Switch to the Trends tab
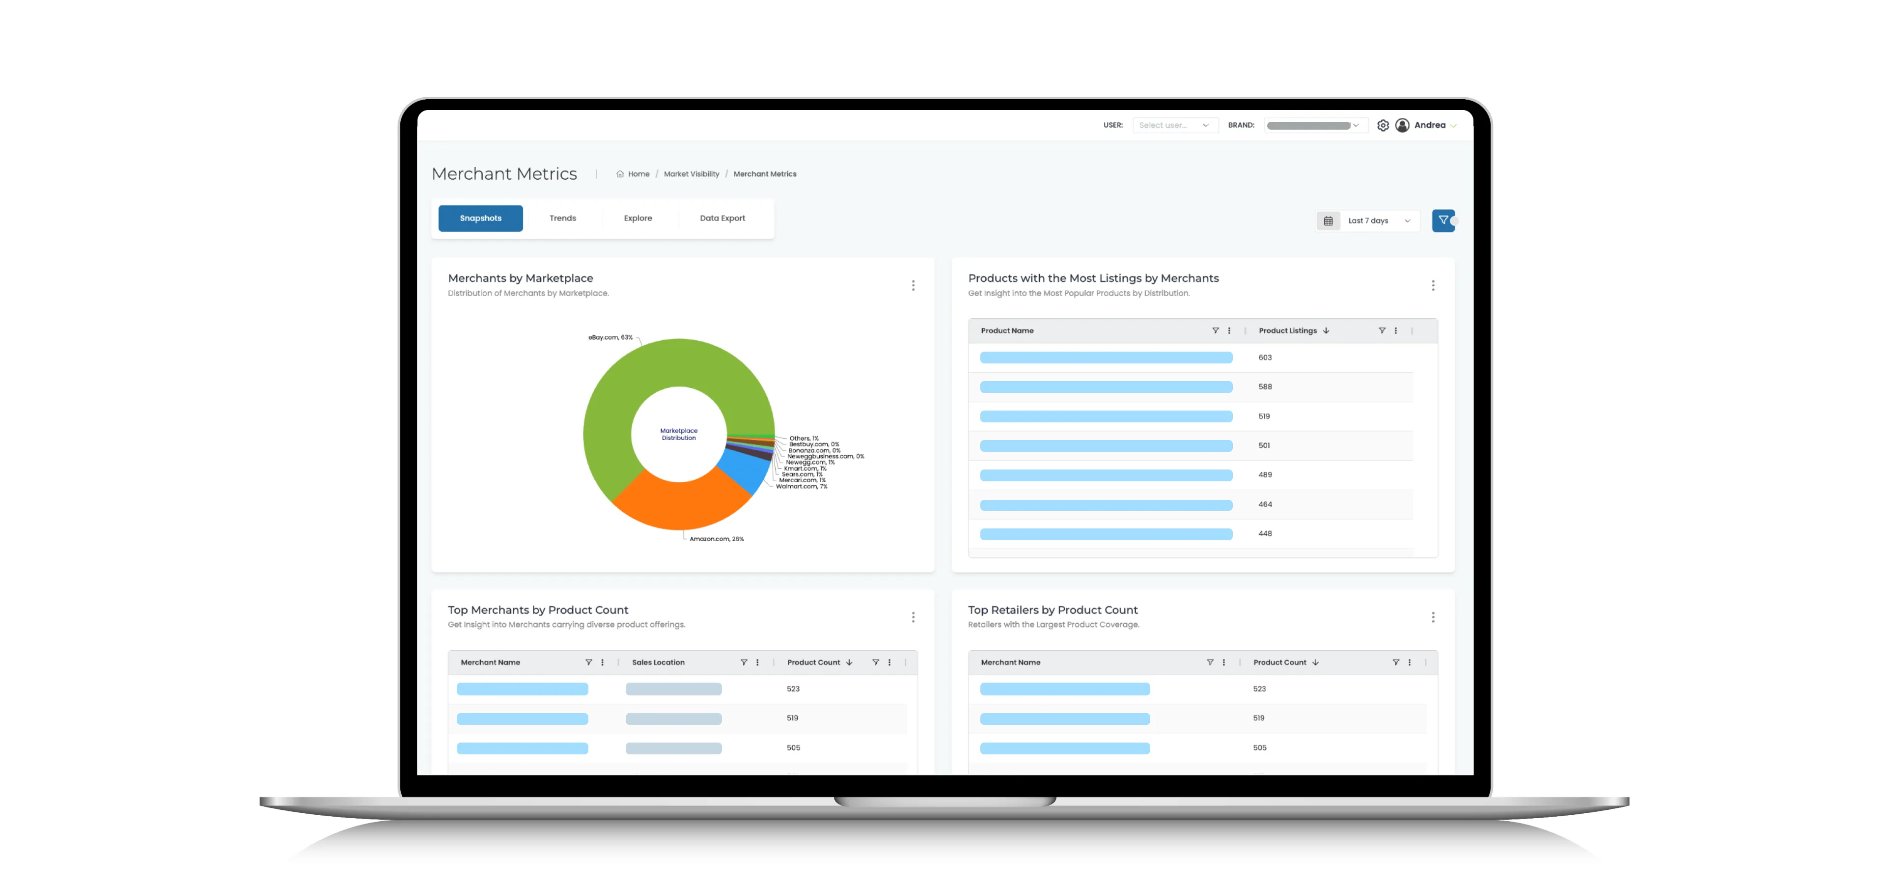The image size is (1886, 884). coord(562,218)
